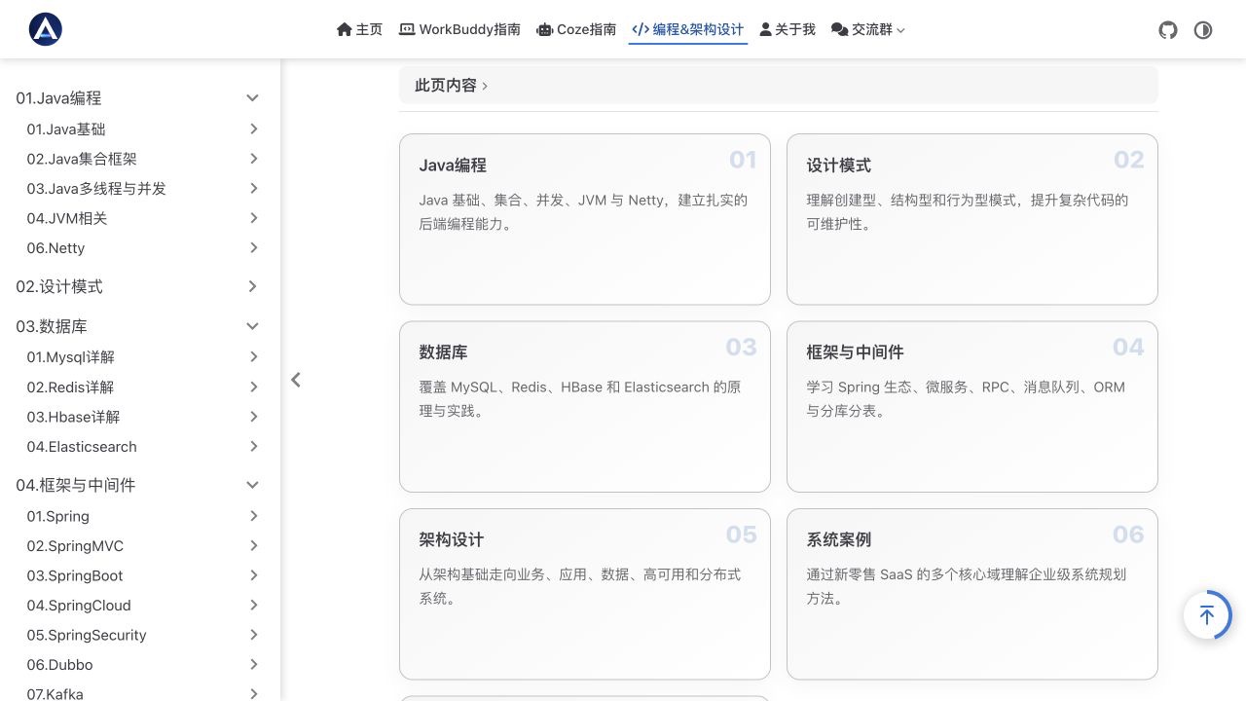
Task: Open 04.Elasticsearch sidebar item
Action: pos(82,446)
